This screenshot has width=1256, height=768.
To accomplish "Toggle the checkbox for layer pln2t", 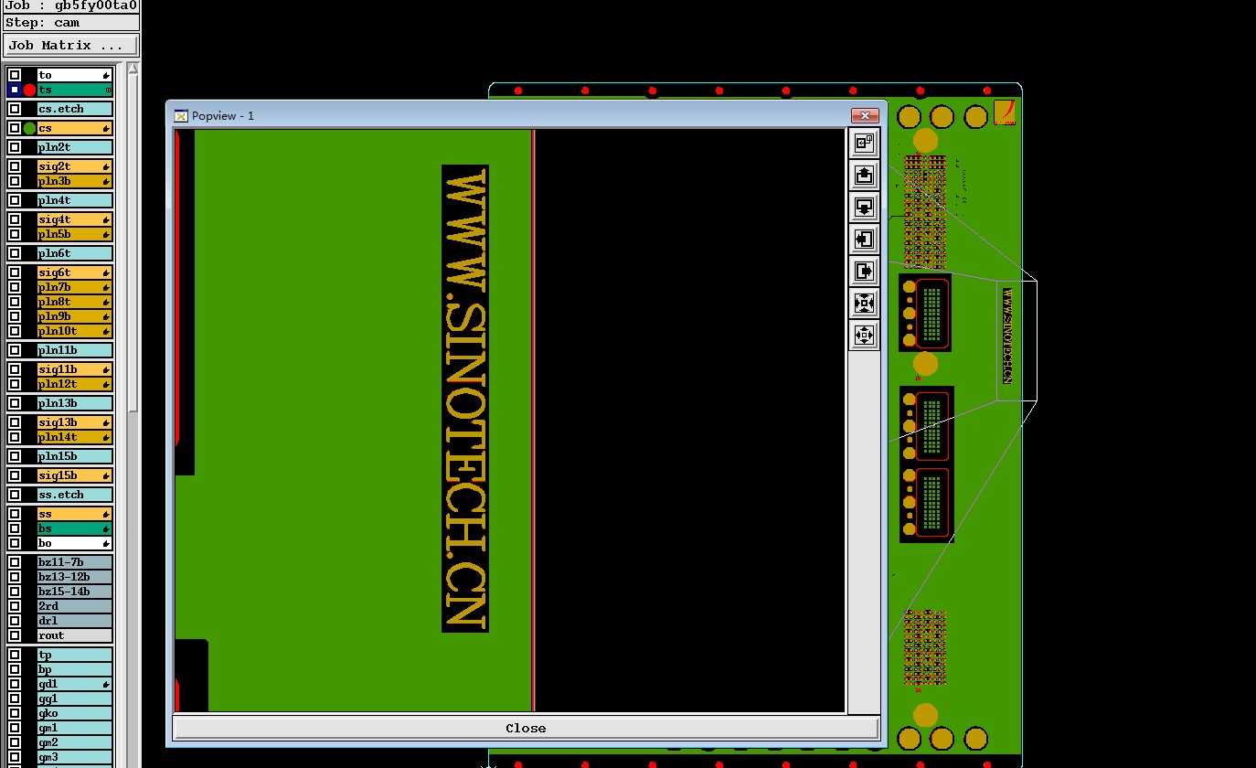I will [15, 147].
